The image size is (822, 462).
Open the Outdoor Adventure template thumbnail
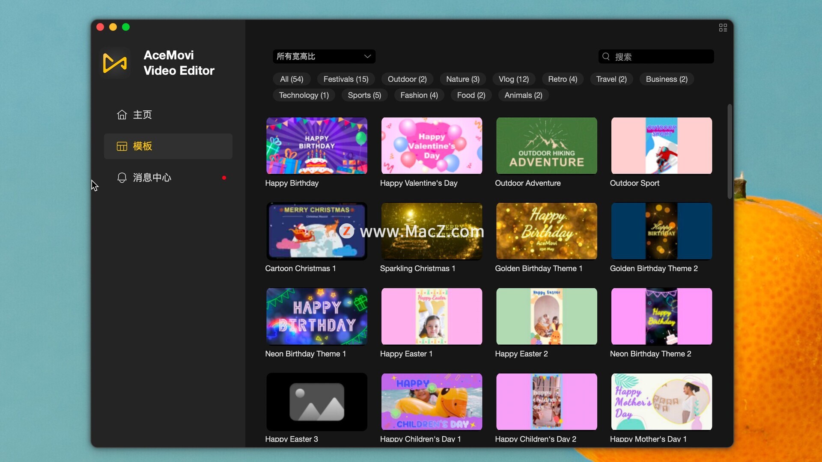tap(547, 146)
